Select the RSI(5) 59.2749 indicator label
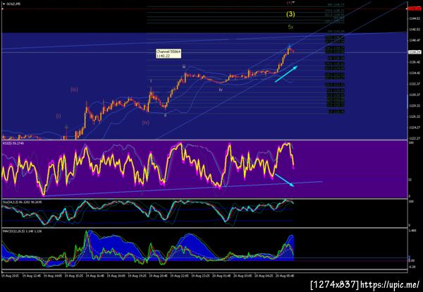 [13, 143]
